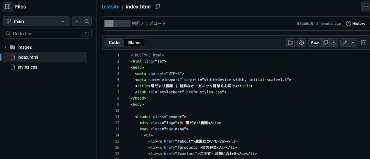The width and height of the screenshot is (370, 159).
Task: Switch to the Code view tab
Action: pyautogui.click(x=114, y=43)
